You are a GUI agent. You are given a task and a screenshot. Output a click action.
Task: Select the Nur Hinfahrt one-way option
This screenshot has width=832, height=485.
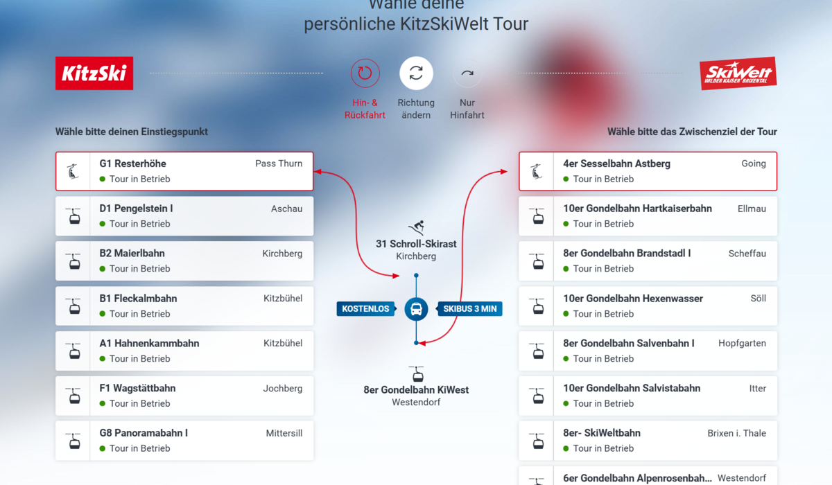click(467, 73)
